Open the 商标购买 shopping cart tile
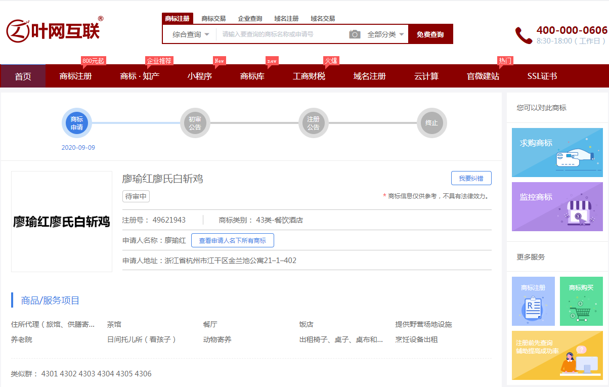Viewport: 609px width, 387px height. (581, 301)
